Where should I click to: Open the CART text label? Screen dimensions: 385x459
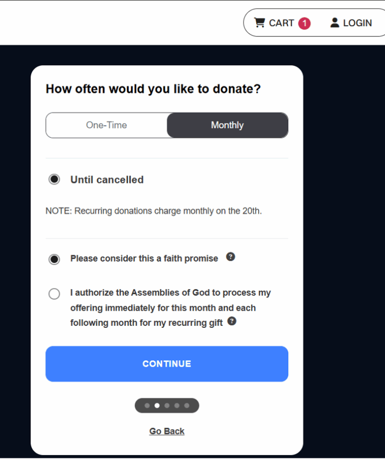pyautogui.click(x=281, y=23)
